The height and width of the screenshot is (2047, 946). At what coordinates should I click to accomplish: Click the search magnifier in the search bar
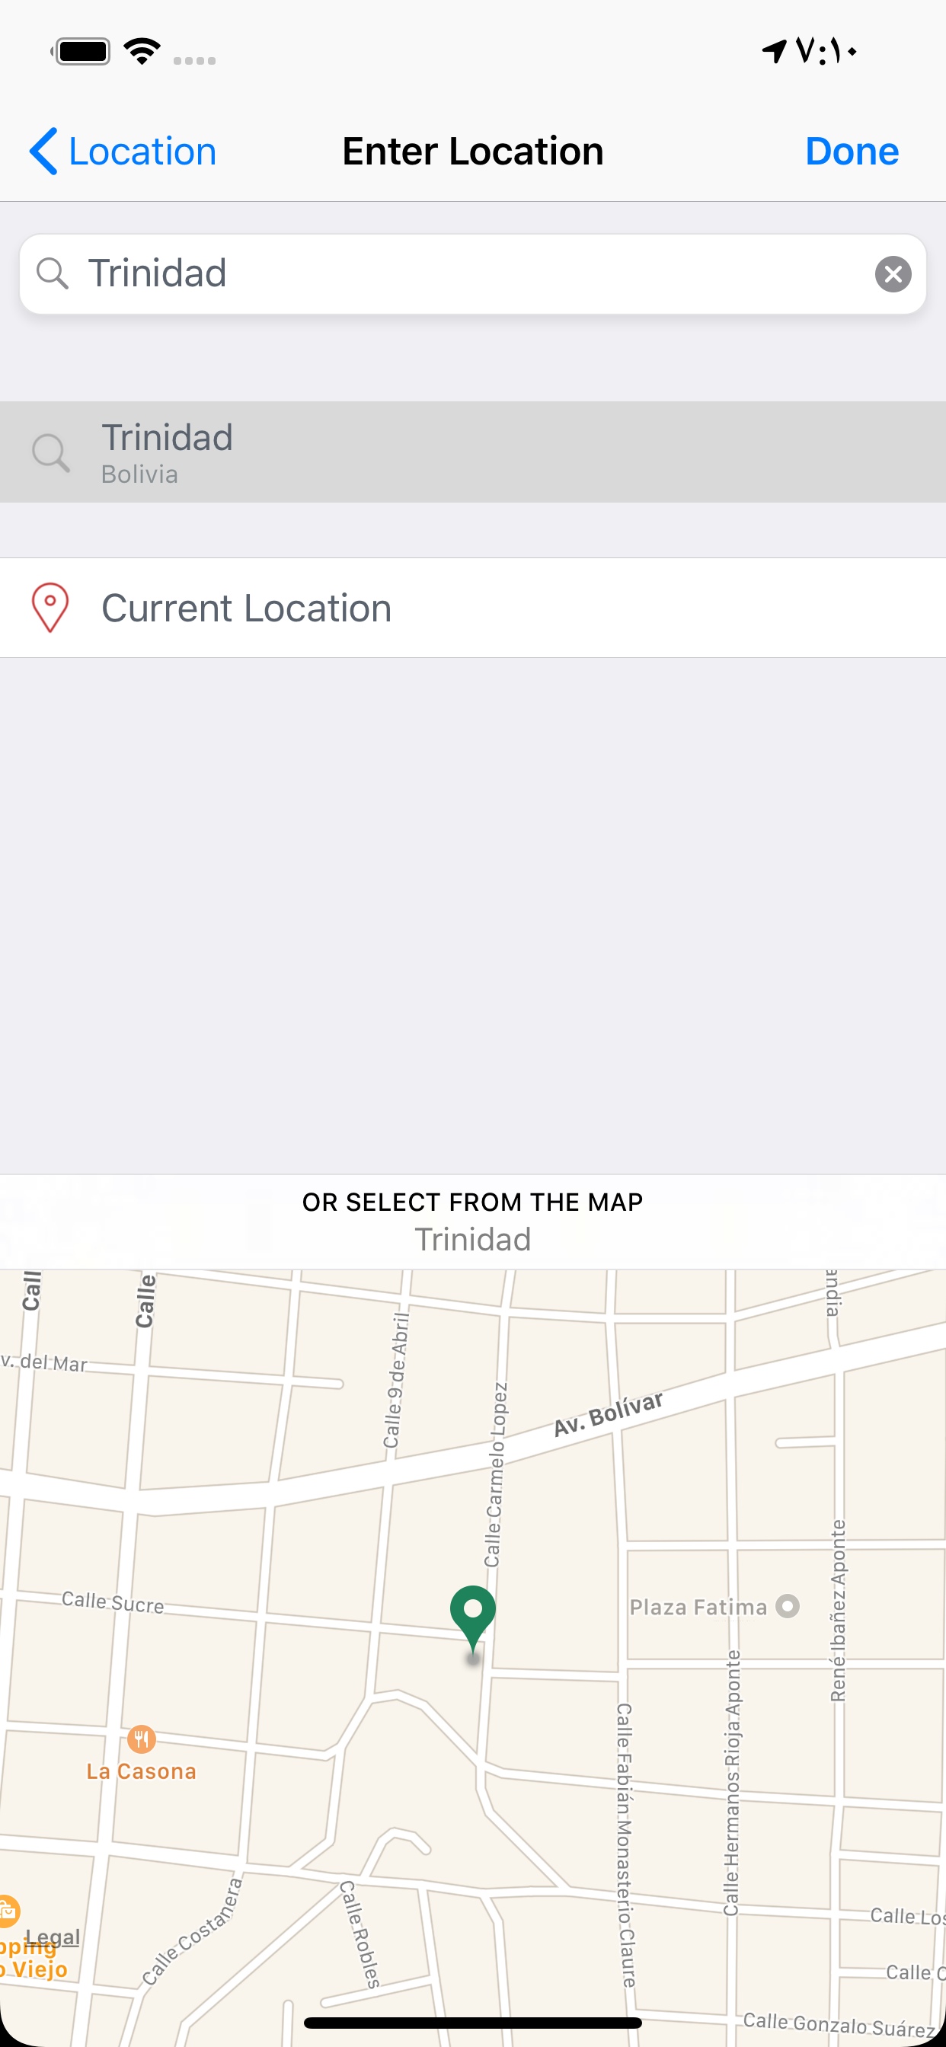[53, 273]
